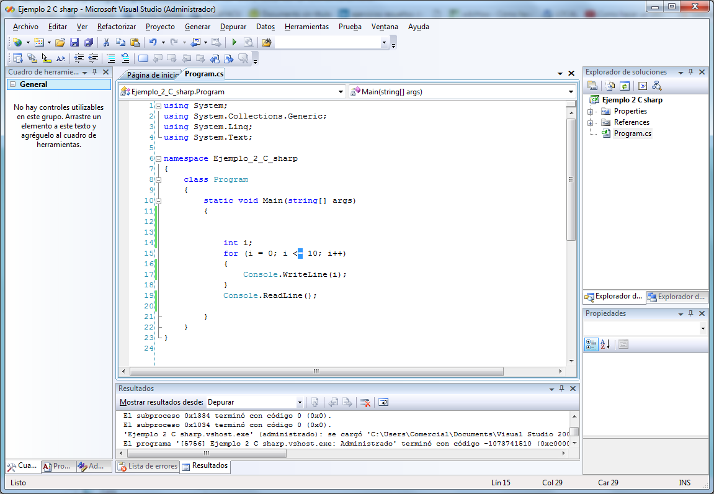Open the Ejemplo_2_C_sharp.Program type dropdown
714x494 pixels.
point(341,92)
